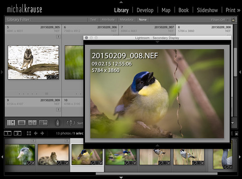This screenshot has height=179, width=242.
Task: Go forward with right arrow icon
Action: pyautogui.click(x=42, y=134)
